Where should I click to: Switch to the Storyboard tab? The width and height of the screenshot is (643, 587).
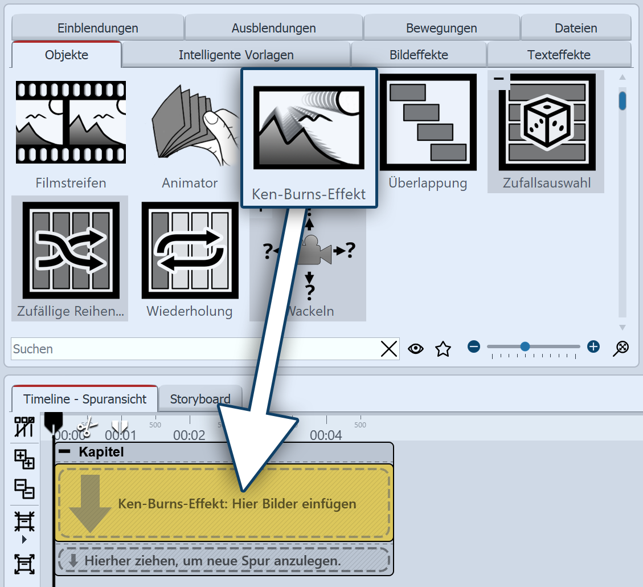pos(200,398)
